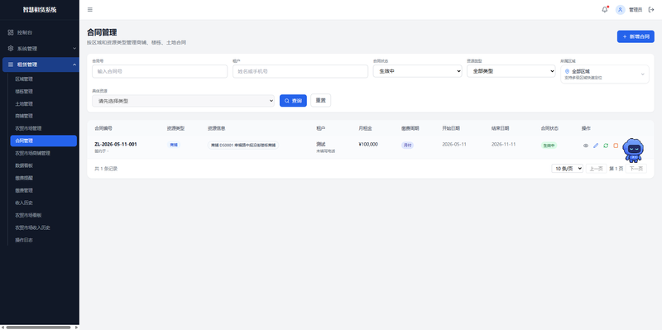Click the user avatar icon
The height and width of the screenshot is (330, 662).
[620, 10]
